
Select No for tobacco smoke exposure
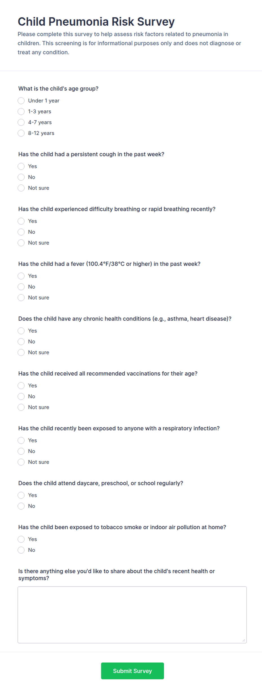pos(21,550)
